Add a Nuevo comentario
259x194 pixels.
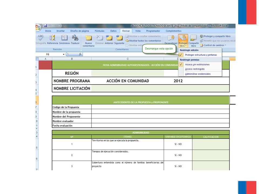(x=88, y=41)
